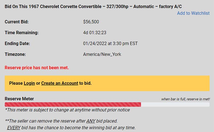Select the 1967 Chevrolet Corvette auction title
The width and height of the screenshot is (214, 132).
tap(93, 6)
